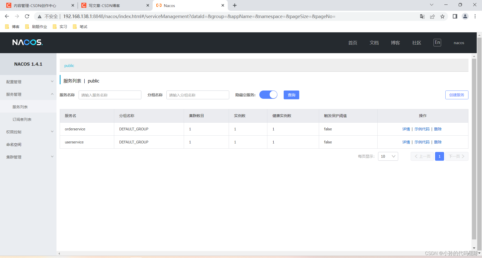Image resolution: width=482 pixels, height=258 pixels.
Task: Open Chrome three-dot menu
Action: (x=475, y=16)
